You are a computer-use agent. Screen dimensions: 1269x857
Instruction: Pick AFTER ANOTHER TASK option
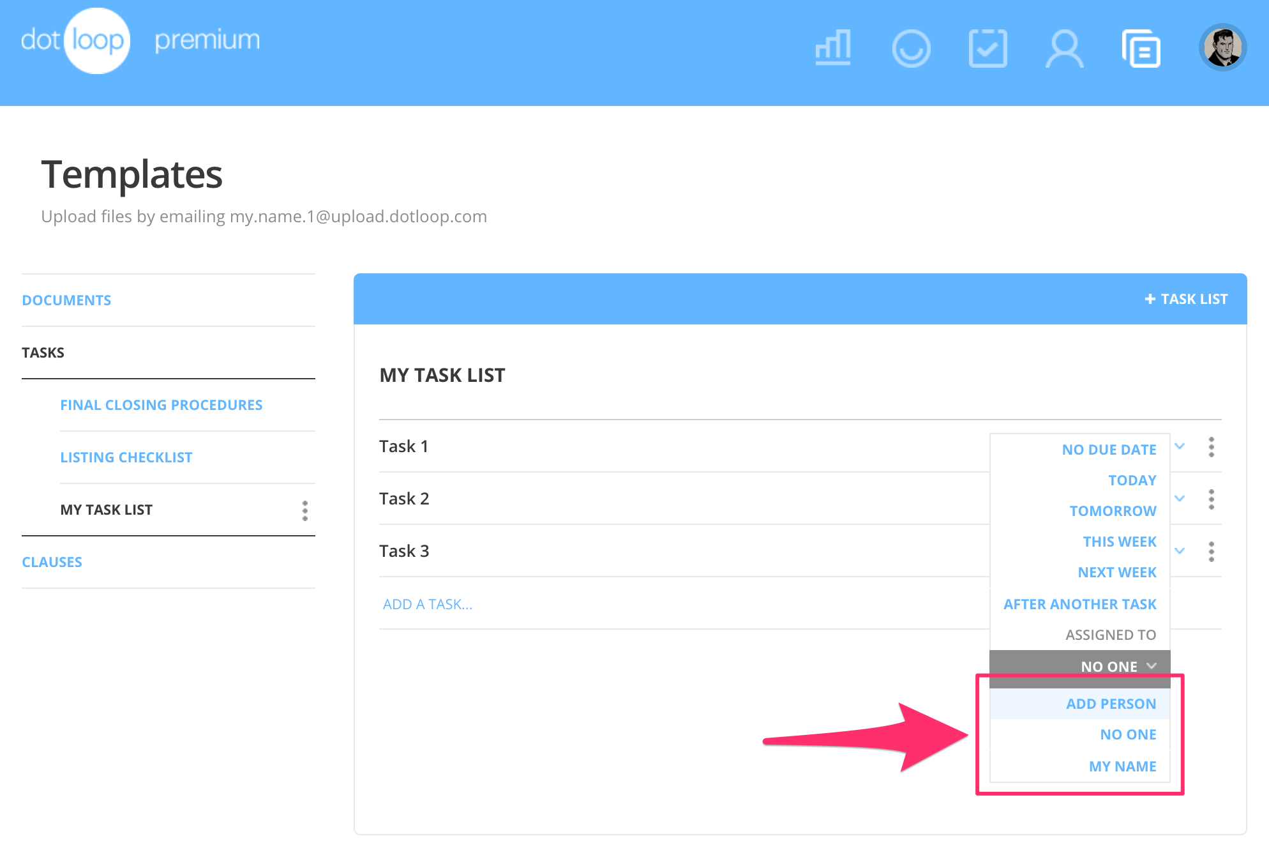tap(1079, 604)
